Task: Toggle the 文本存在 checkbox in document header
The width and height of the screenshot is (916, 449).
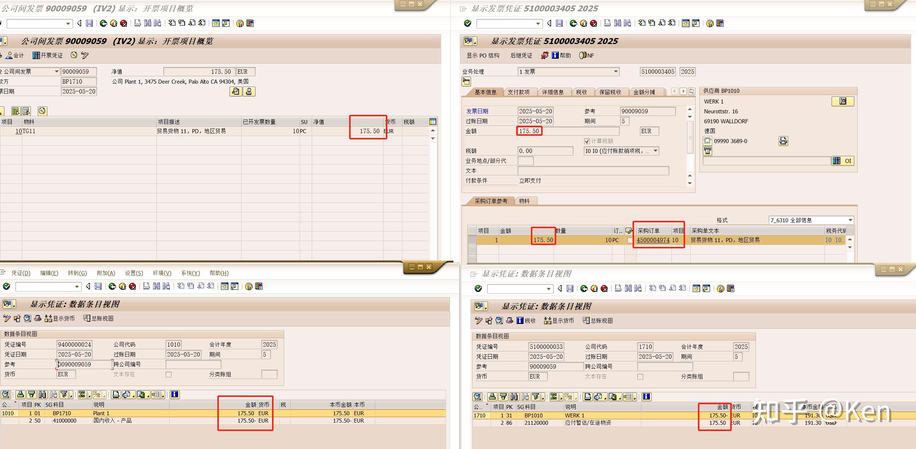Action: coord(169,374)
